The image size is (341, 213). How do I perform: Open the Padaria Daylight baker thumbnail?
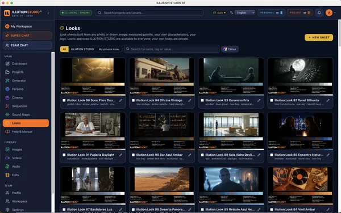tap(93, 125)
